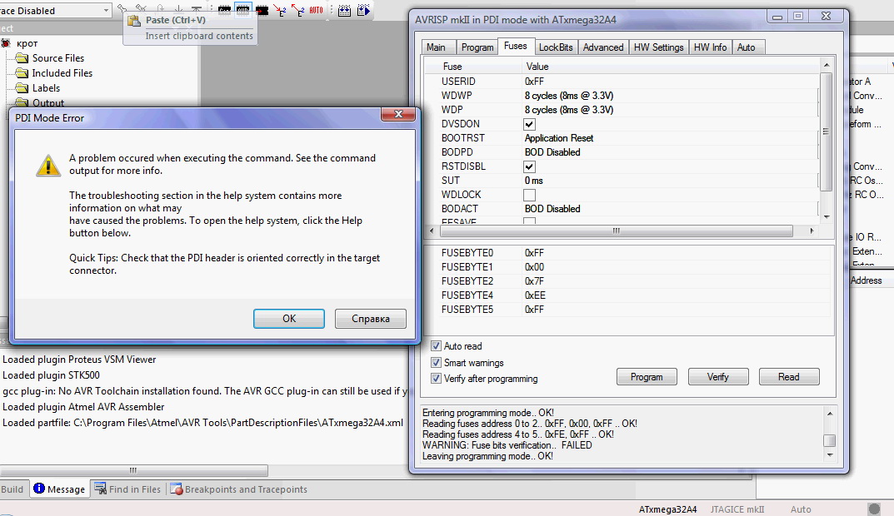The width and height of the screenshot is (894, 516).
Task: Click the bug icon beside project крот
Action: 6,43
